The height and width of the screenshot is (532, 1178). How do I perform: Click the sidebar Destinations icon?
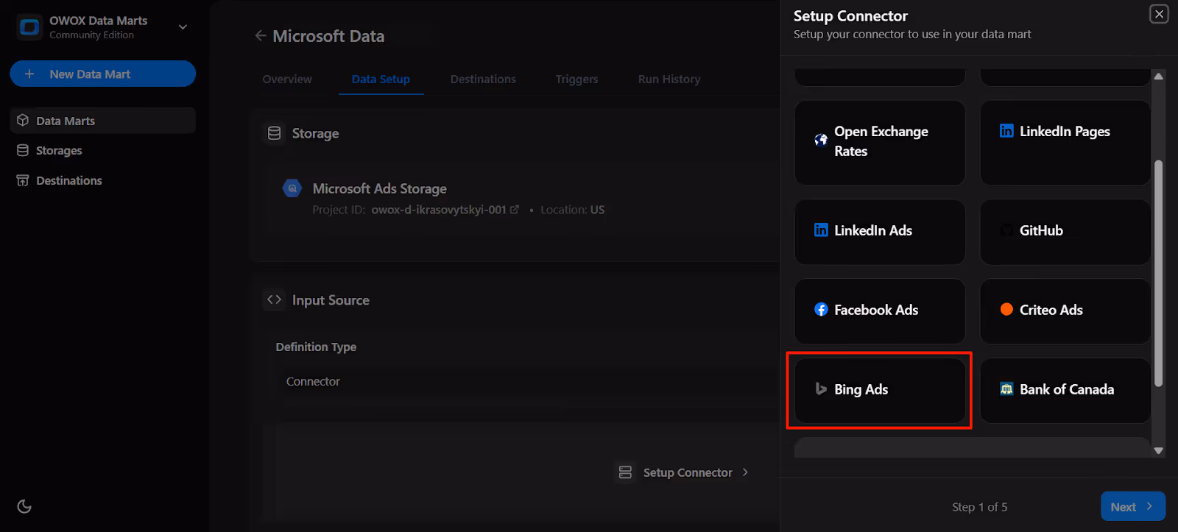click(23, 180)
